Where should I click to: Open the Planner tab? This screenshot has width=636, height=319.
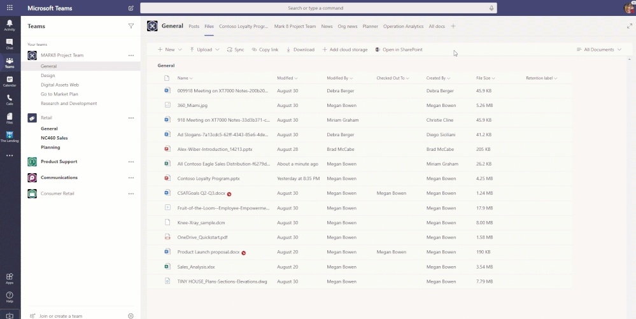(370, 27)
